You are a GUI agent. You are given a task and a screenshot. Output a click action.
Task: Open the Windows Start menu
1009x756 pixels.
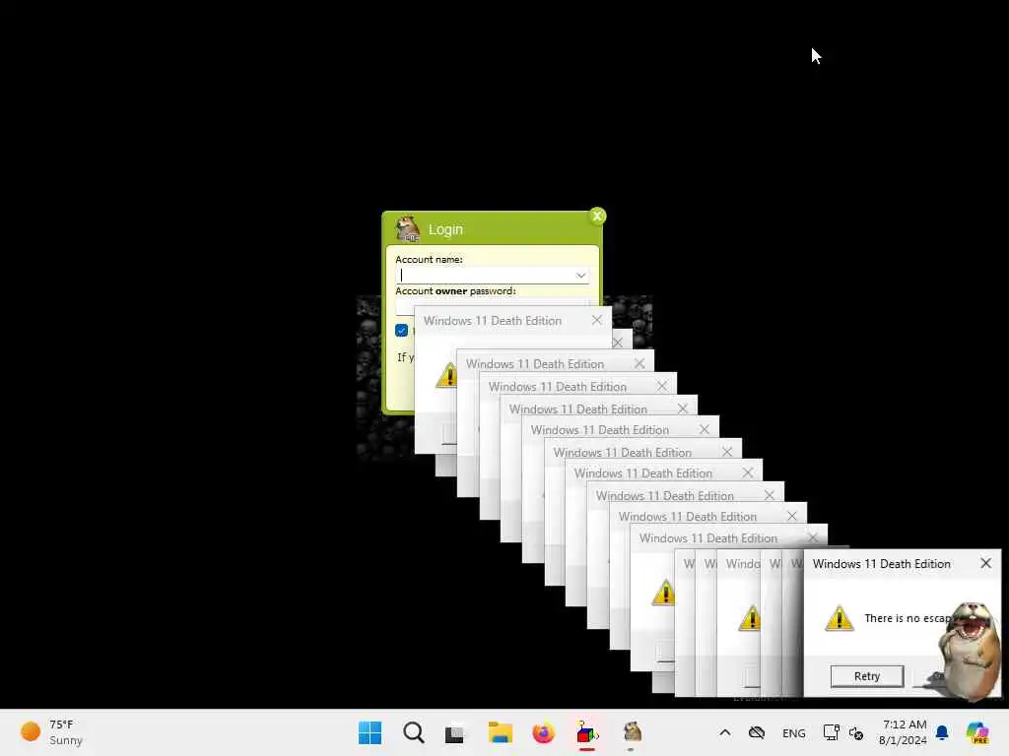point(370,732)
